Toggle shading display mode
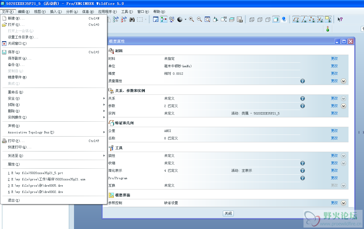This screenshot has height=229, width=364. point(276,19)
